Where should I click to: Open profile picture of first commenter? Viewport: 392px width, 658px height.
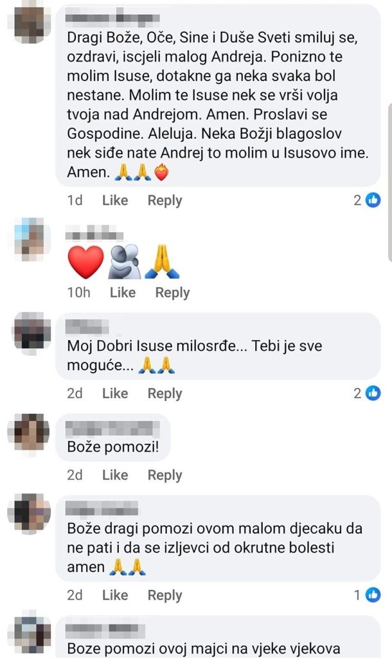[30, 24]
